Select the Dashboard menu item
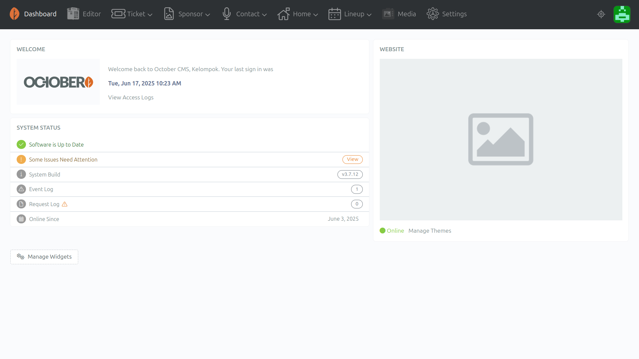Screen dimensions: 639x359 pos(40,14)
